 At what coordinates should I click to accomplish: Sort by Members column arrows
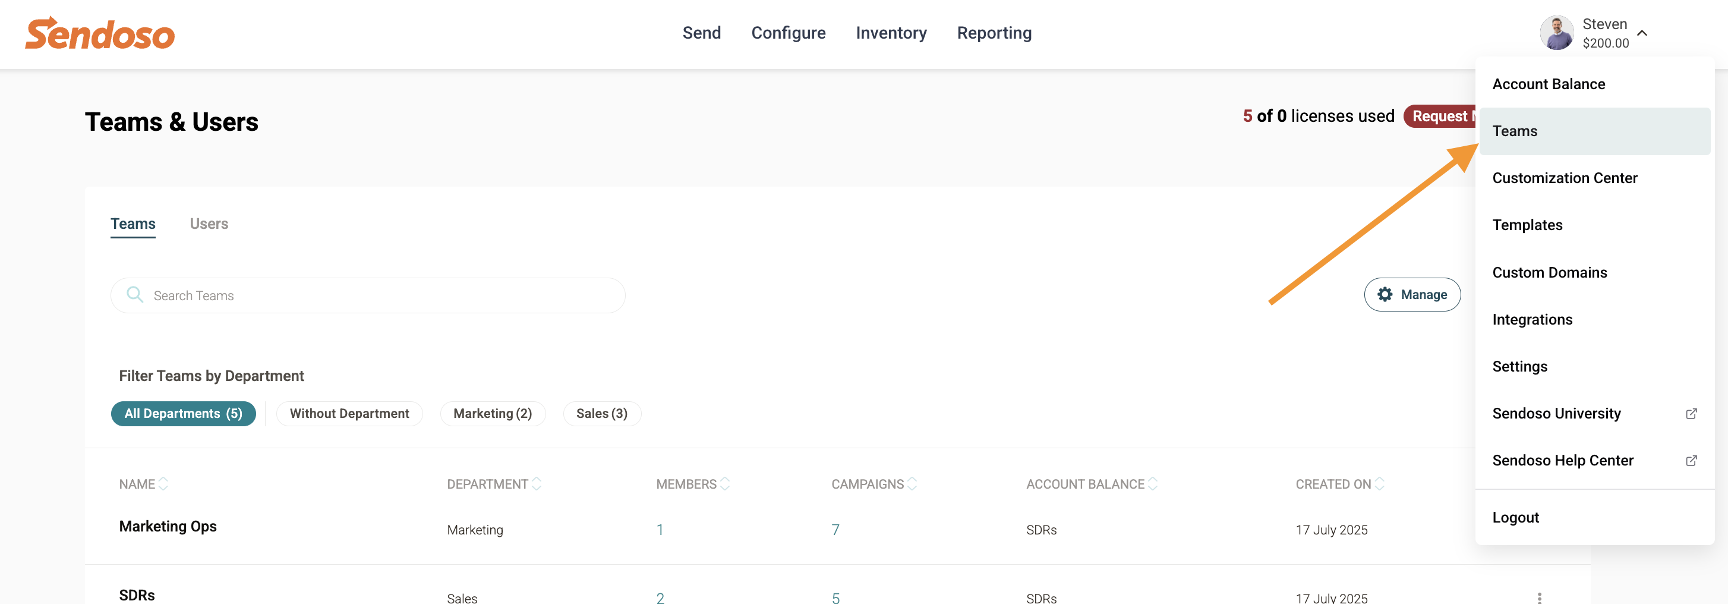(725, 484)
